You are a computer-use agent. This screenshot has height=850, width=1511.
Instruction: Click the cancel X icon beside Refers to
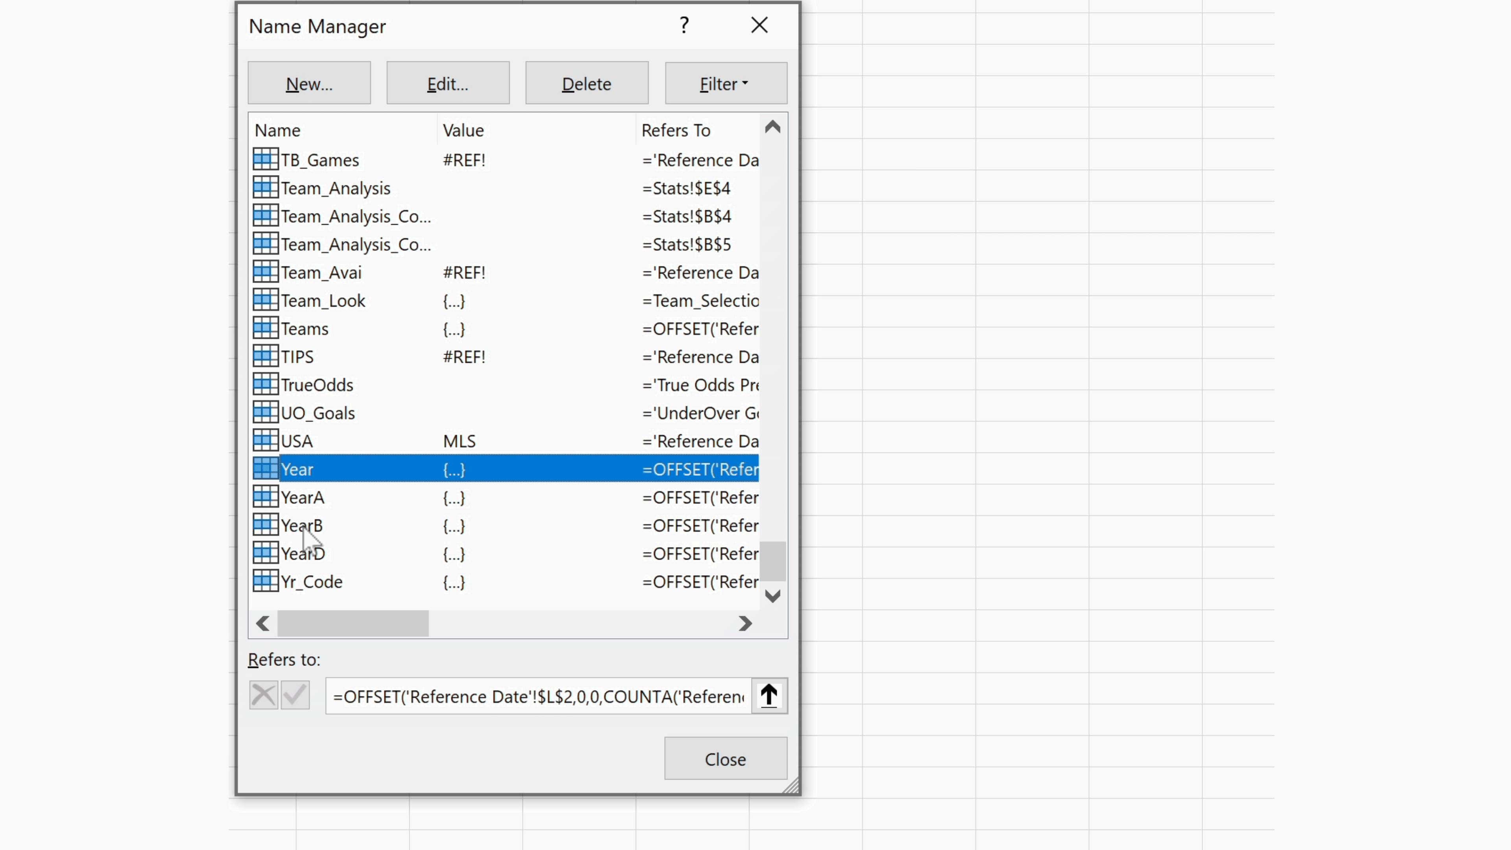pyautogui.click(x=263, y=696)
